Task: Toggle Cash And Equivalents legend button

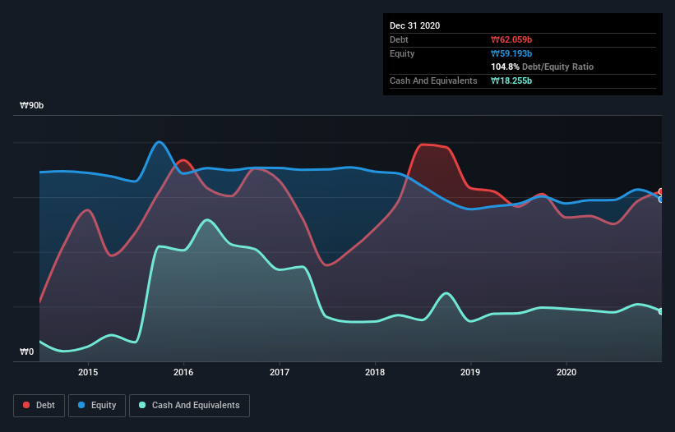Action: point(189,406)
